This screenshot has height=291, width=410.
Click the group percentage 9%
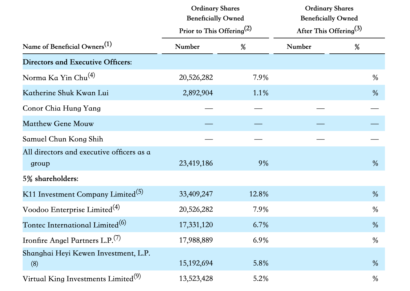click(263, 163)
